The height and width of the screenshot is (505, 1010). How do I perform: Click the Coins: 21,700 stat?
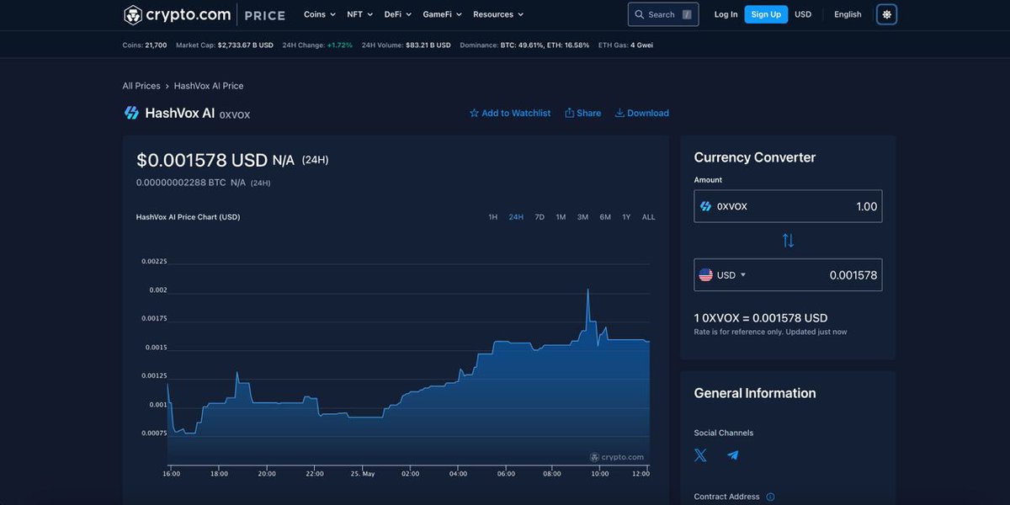[x=145, y=45]
